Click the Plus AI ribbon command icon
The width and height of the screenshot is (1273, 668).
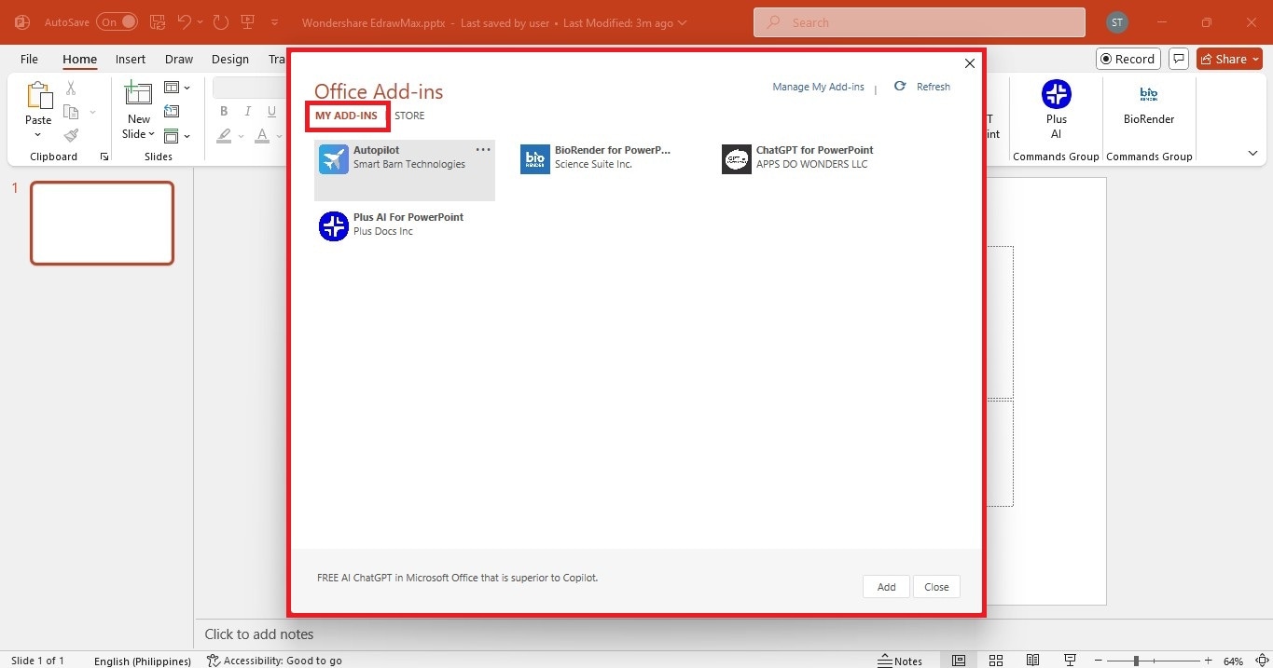pos(1057,93)
